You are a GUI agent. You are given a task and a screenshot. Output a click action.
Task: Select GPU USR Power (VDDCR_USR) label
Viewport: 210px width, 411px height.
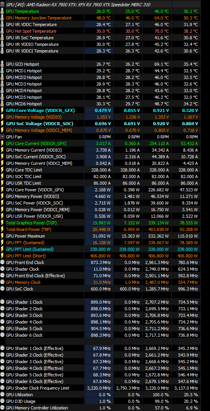(x=34, y=216)
